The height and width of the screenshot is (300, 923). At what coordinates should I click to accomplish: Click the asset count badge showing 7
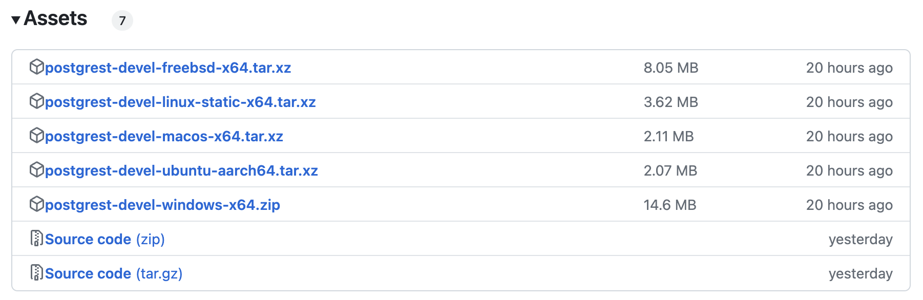pos(122,20)
